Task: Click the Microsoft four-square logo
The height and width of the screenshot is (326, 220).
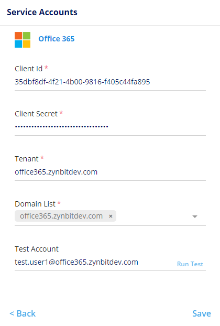Action: point(23,40)
